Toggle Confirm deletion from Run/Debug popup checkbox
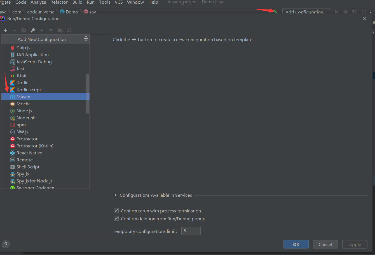The width and height of the screenshot is (375, 255). (x=116, y=218)
